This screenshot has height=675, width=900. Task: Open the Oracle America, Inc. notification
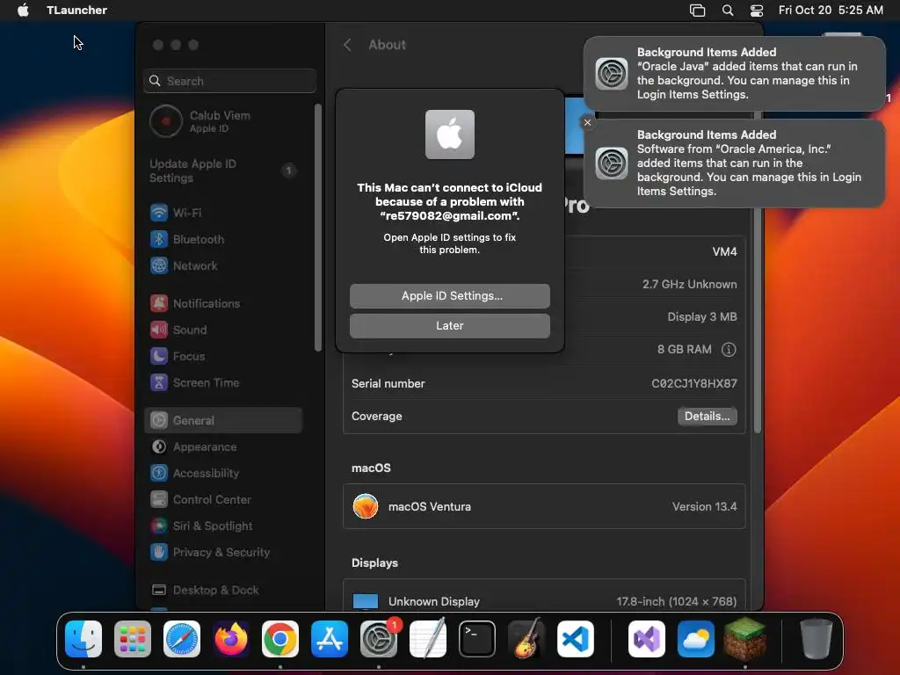tap(734, 163)
